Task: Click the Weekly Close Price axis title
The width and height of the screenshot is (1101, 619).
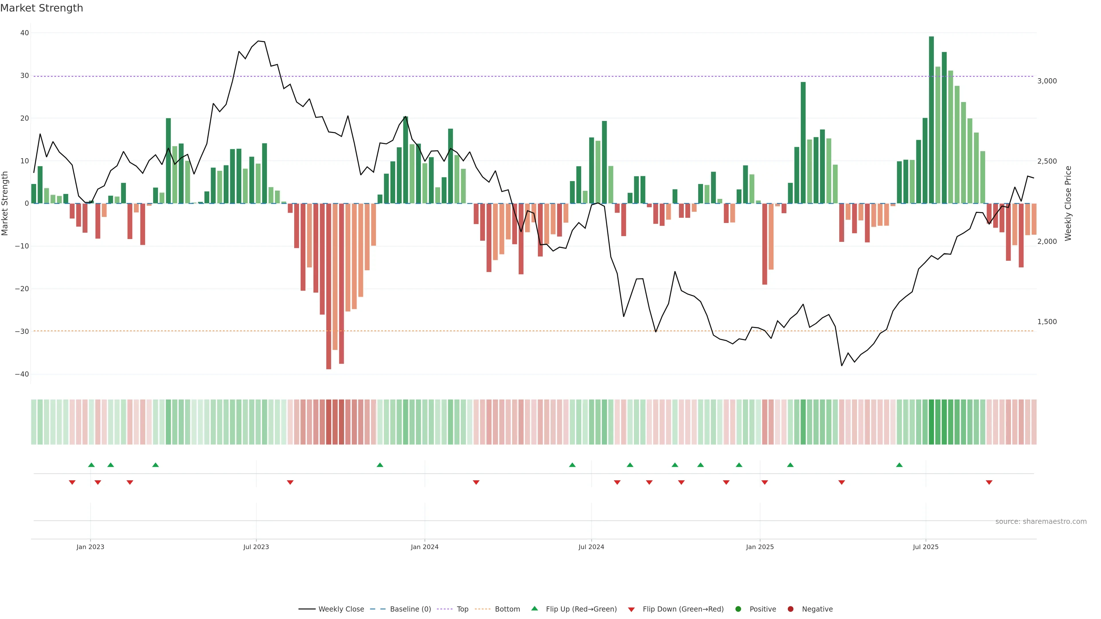Action: click(1068, 203)
